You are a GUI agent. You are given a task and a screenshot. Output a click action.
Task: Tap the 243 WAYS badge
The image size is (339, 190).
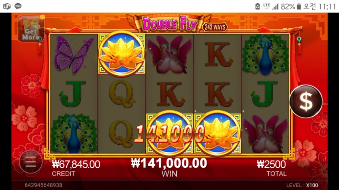[x=215, y=27]
